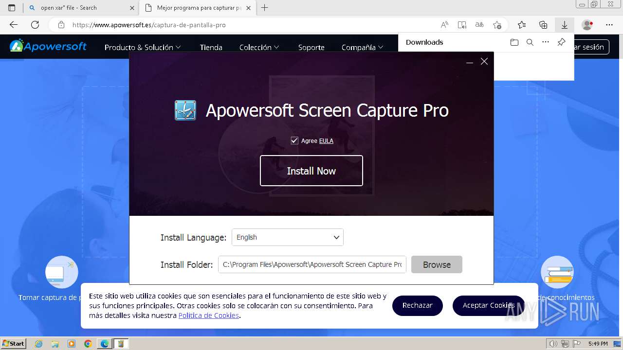The height and width of the screenshot is (350, 623).
Task: Open Action Center flag icon
Action: click(576, 344)
